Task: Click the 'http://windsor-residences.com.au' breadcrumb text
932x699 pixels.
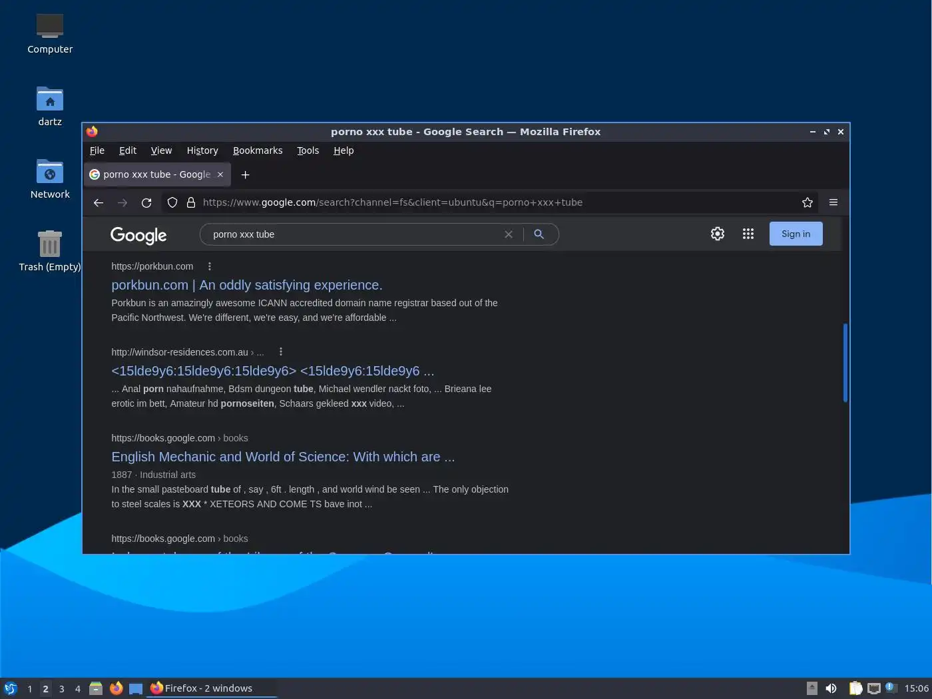Action: pos(180,352)
